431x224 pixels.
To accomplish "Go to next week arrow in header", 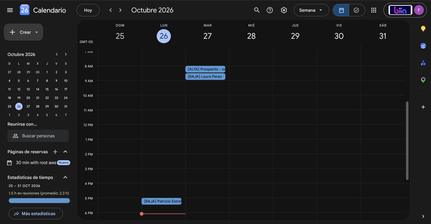I will tap(120, 10).
